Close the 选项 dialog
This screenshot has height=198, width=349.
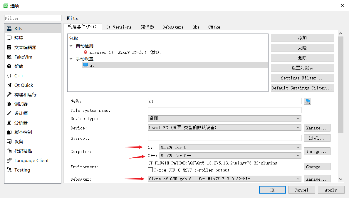pyautogui.click(x=342, y=6)
